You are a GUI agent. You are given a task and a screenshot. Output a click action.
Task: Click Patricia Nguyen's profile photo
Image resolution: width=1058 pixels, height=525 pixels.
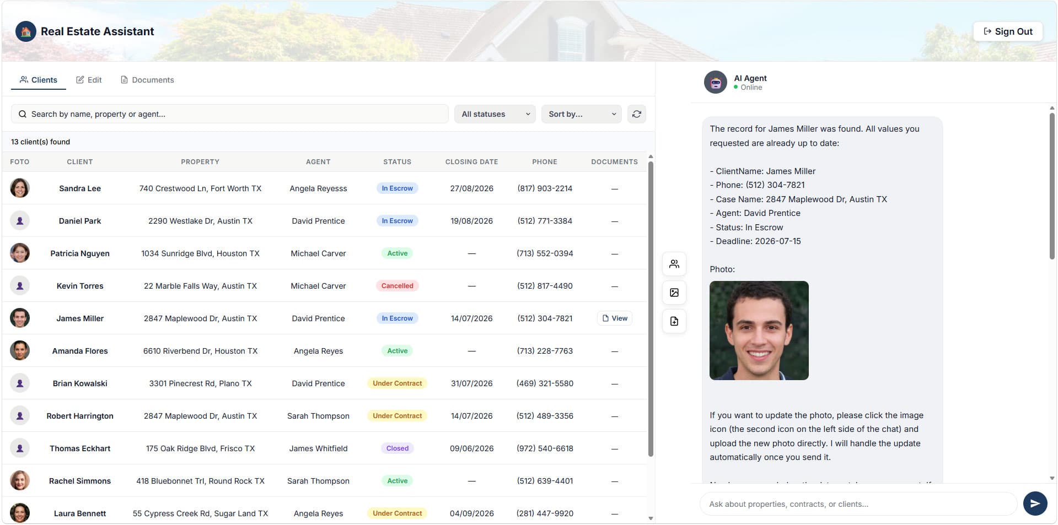coord(20,253)
